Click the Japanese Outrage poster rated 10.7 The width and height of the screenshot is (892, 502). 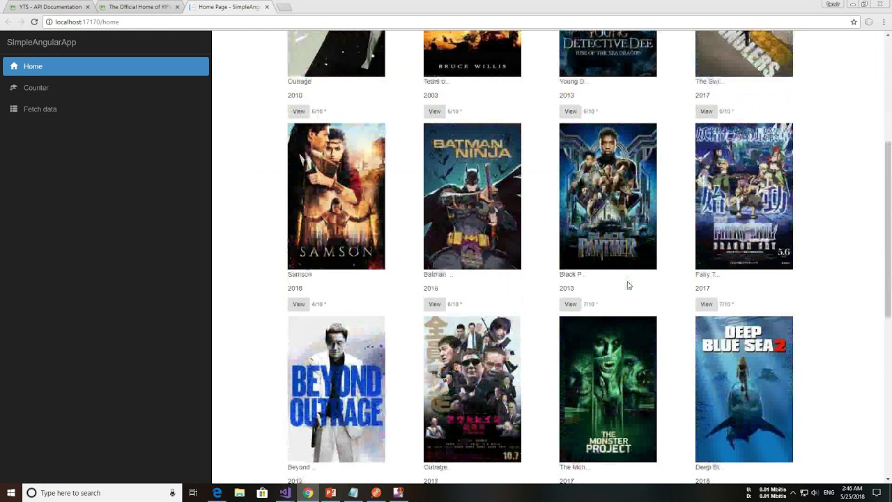[x=472, y=389]
